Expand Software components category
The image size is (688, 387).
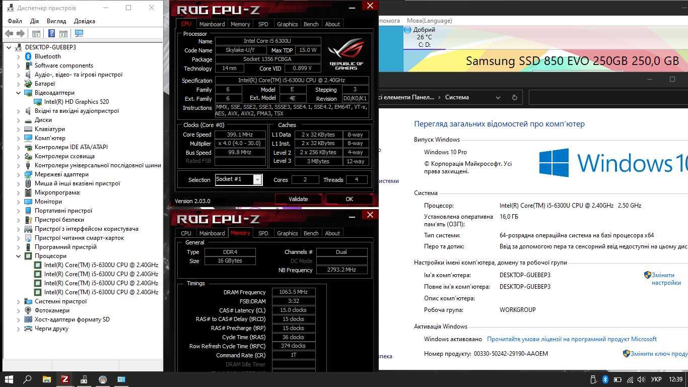point(19,66)
